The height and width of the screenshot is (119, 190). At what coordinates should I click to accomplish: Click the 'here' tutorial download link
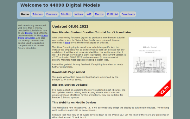click(x=67, y=43)
